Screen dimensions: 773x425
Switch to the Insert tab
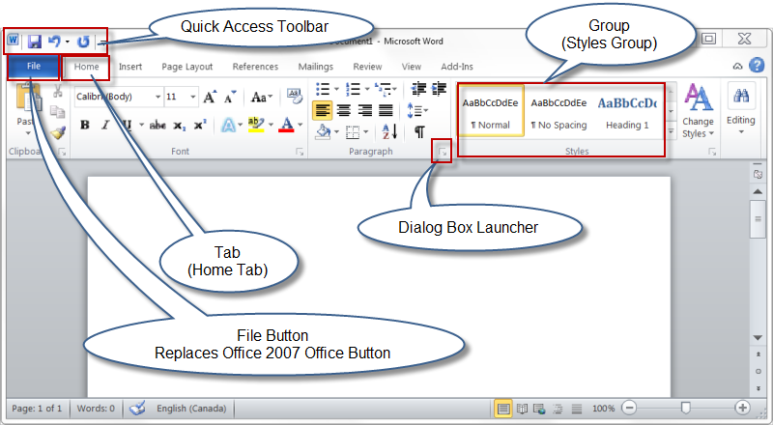pyautogui.click(x=130, y=67)
